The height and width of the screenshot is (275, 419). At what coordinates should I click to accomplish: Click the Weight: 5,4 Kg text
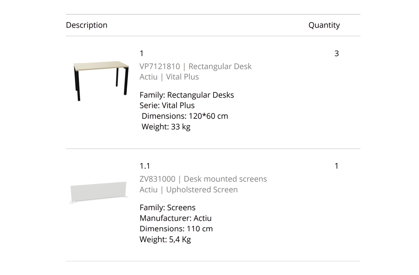point(165,239)
